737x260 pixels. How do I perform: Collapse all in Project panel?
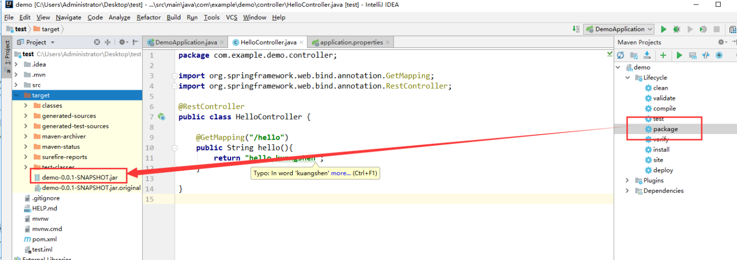click(x=108, y=42)
